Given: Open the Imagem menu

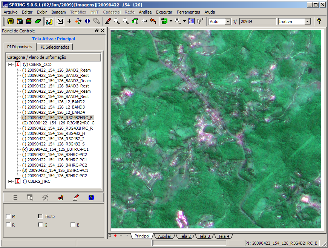Looking at the screenshot, I should pyautogui.click(x=58, y=12).
